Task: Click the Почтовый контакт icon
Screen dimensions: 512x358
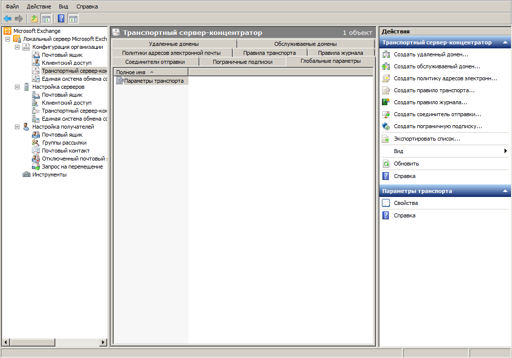Action: click(35, 151)
